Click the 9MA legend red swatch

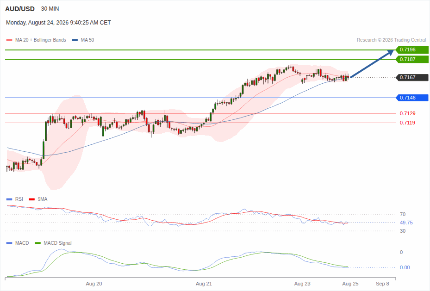click(31, 199)
